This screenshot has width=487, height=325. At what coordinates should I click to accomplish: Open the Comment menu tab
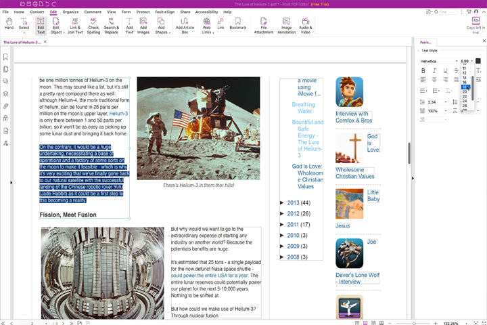(x=93, y=12)
